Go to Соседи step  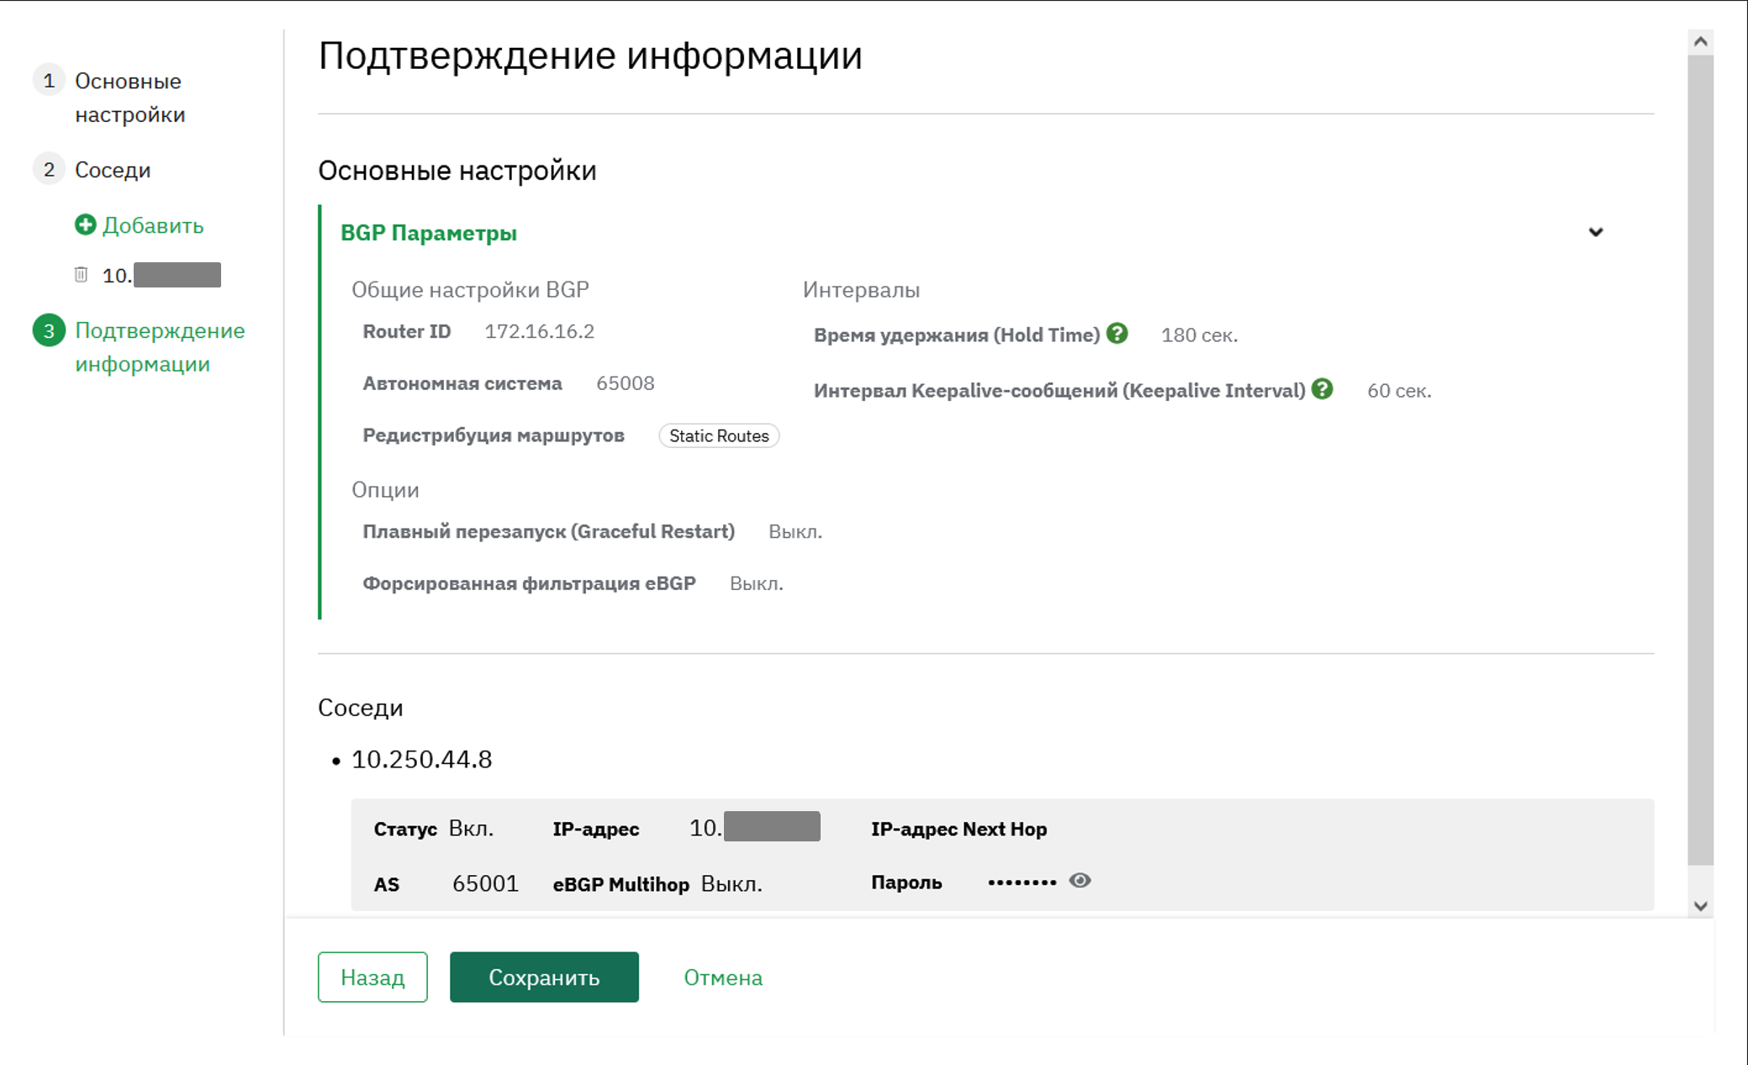113,170
